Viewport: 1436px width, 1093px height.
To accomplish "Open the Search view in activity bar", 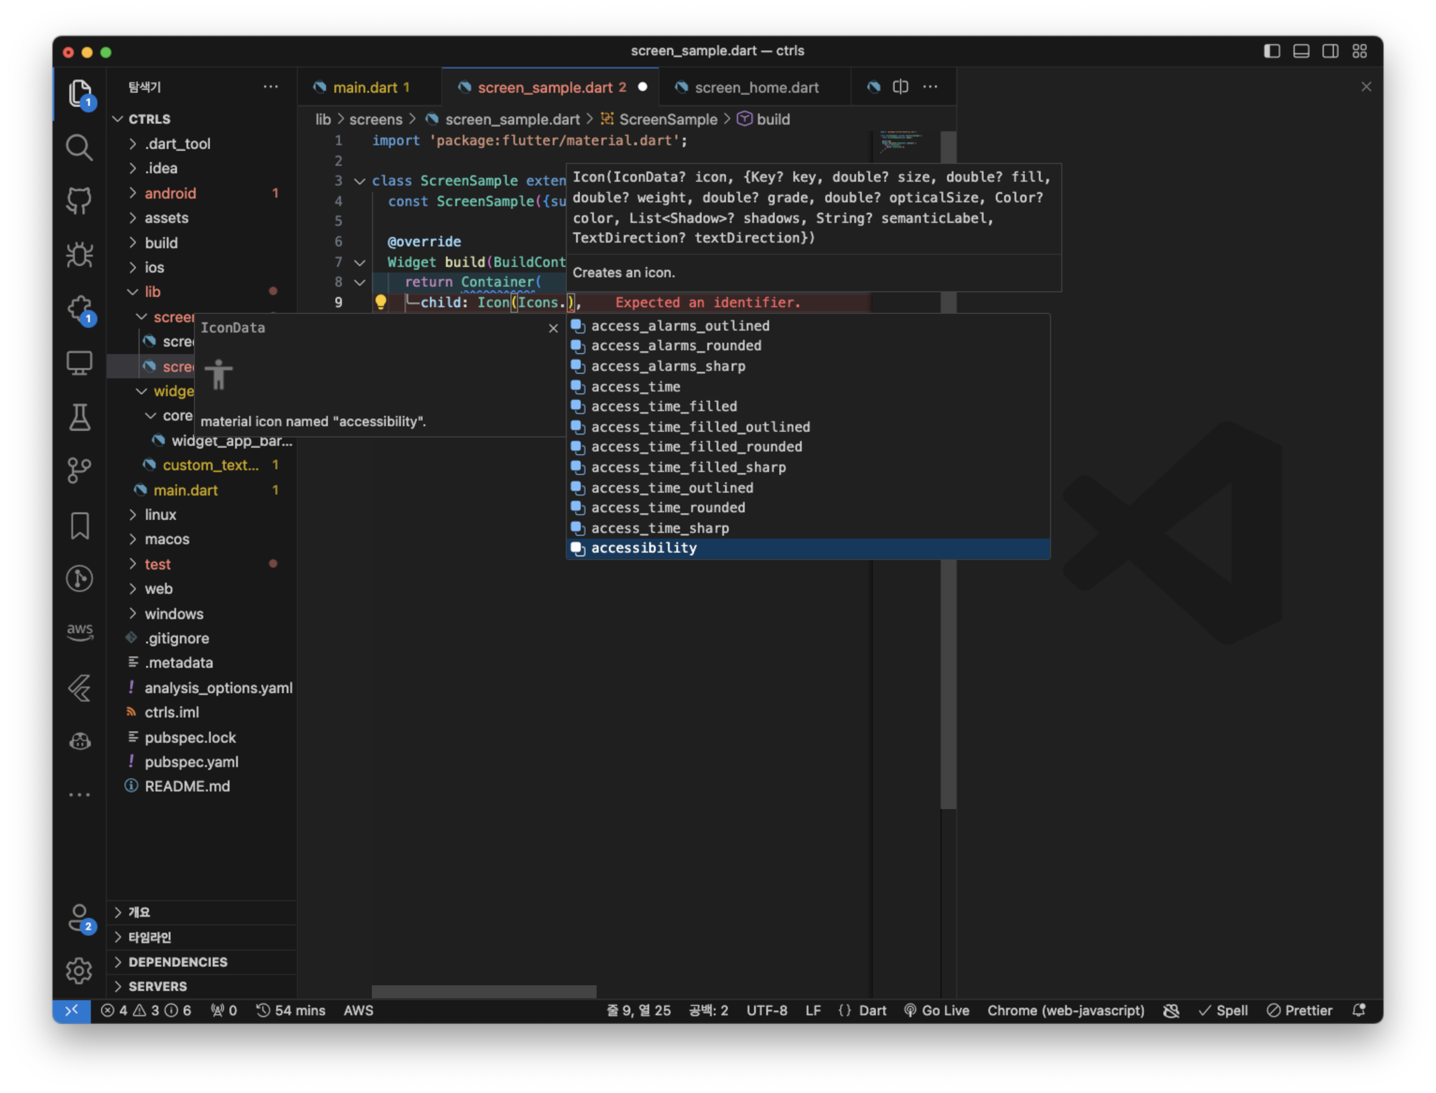I will pos(79,148).
